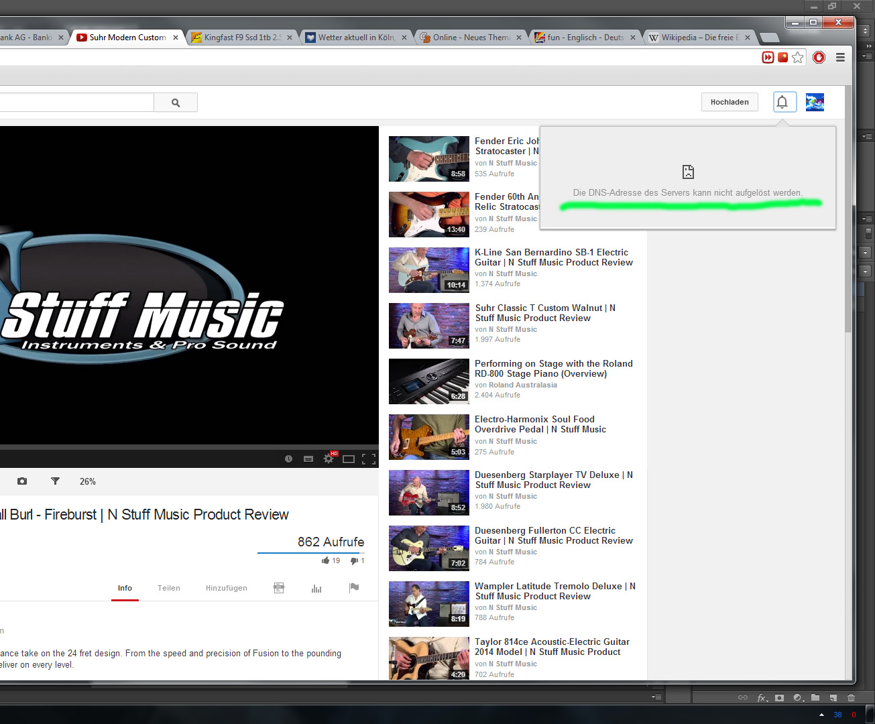This screenshot has width=875, height=724.
Task: Open Performing on Stage with Roland RD-800 link
Action: [554, 369]
